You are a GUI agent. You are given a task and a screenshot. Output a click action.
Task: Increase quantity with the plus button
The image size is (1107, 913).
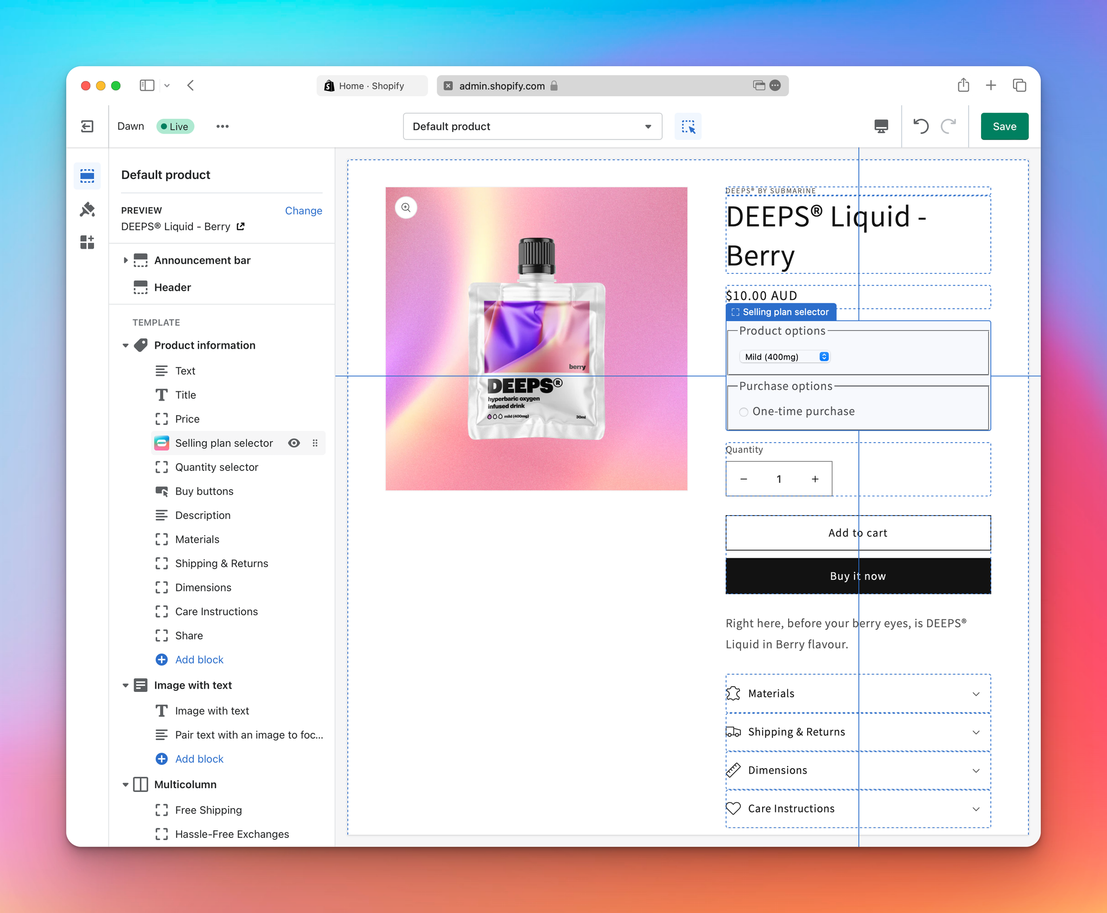(x=815, y=479)
